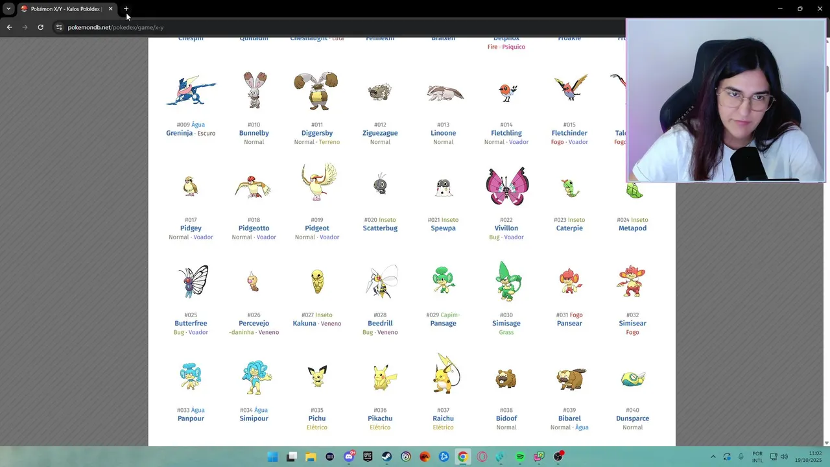
Task: Open Discord from the taskbar
Action: pyautogui.click(x=349, y=457)
